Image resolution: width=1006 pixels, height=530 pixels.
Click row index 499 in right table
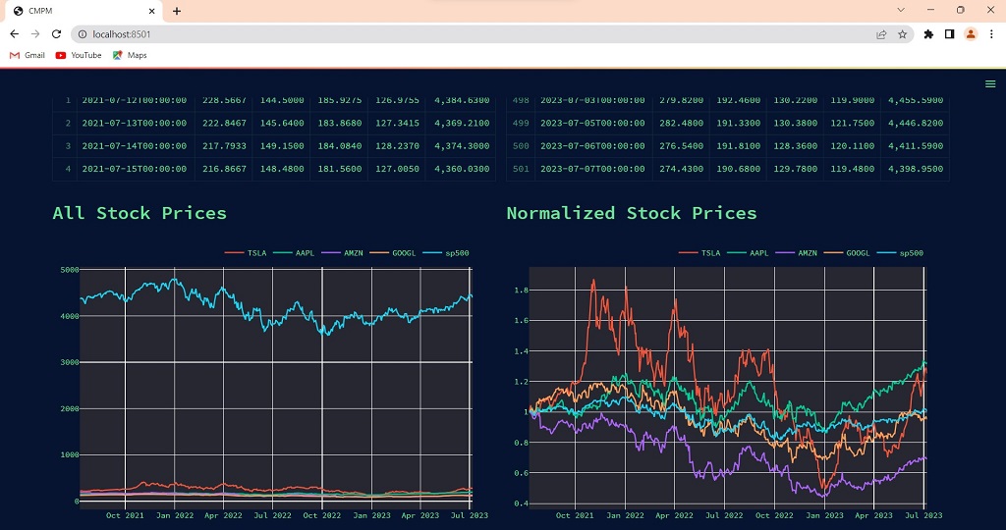coord(521,123)
